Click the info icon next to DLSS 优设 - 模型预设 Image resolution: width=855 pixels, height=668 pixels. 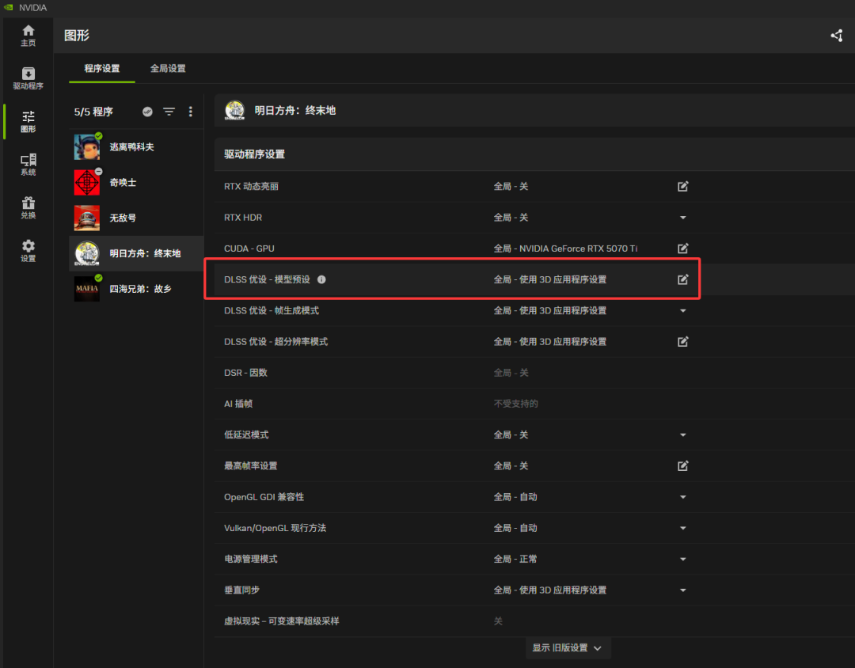point(321,279)
